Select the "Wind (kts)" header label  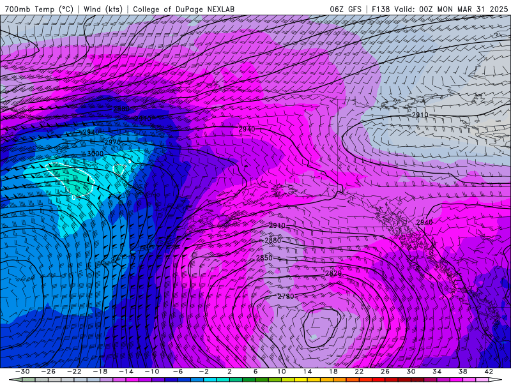(103, 9)
